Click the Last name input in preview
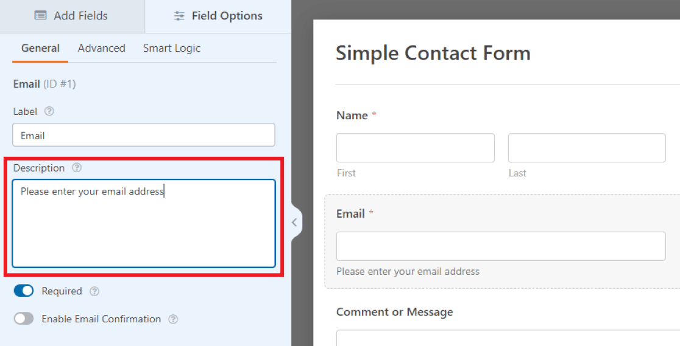The height and width of the screenshot is (346, 680). 587,148
